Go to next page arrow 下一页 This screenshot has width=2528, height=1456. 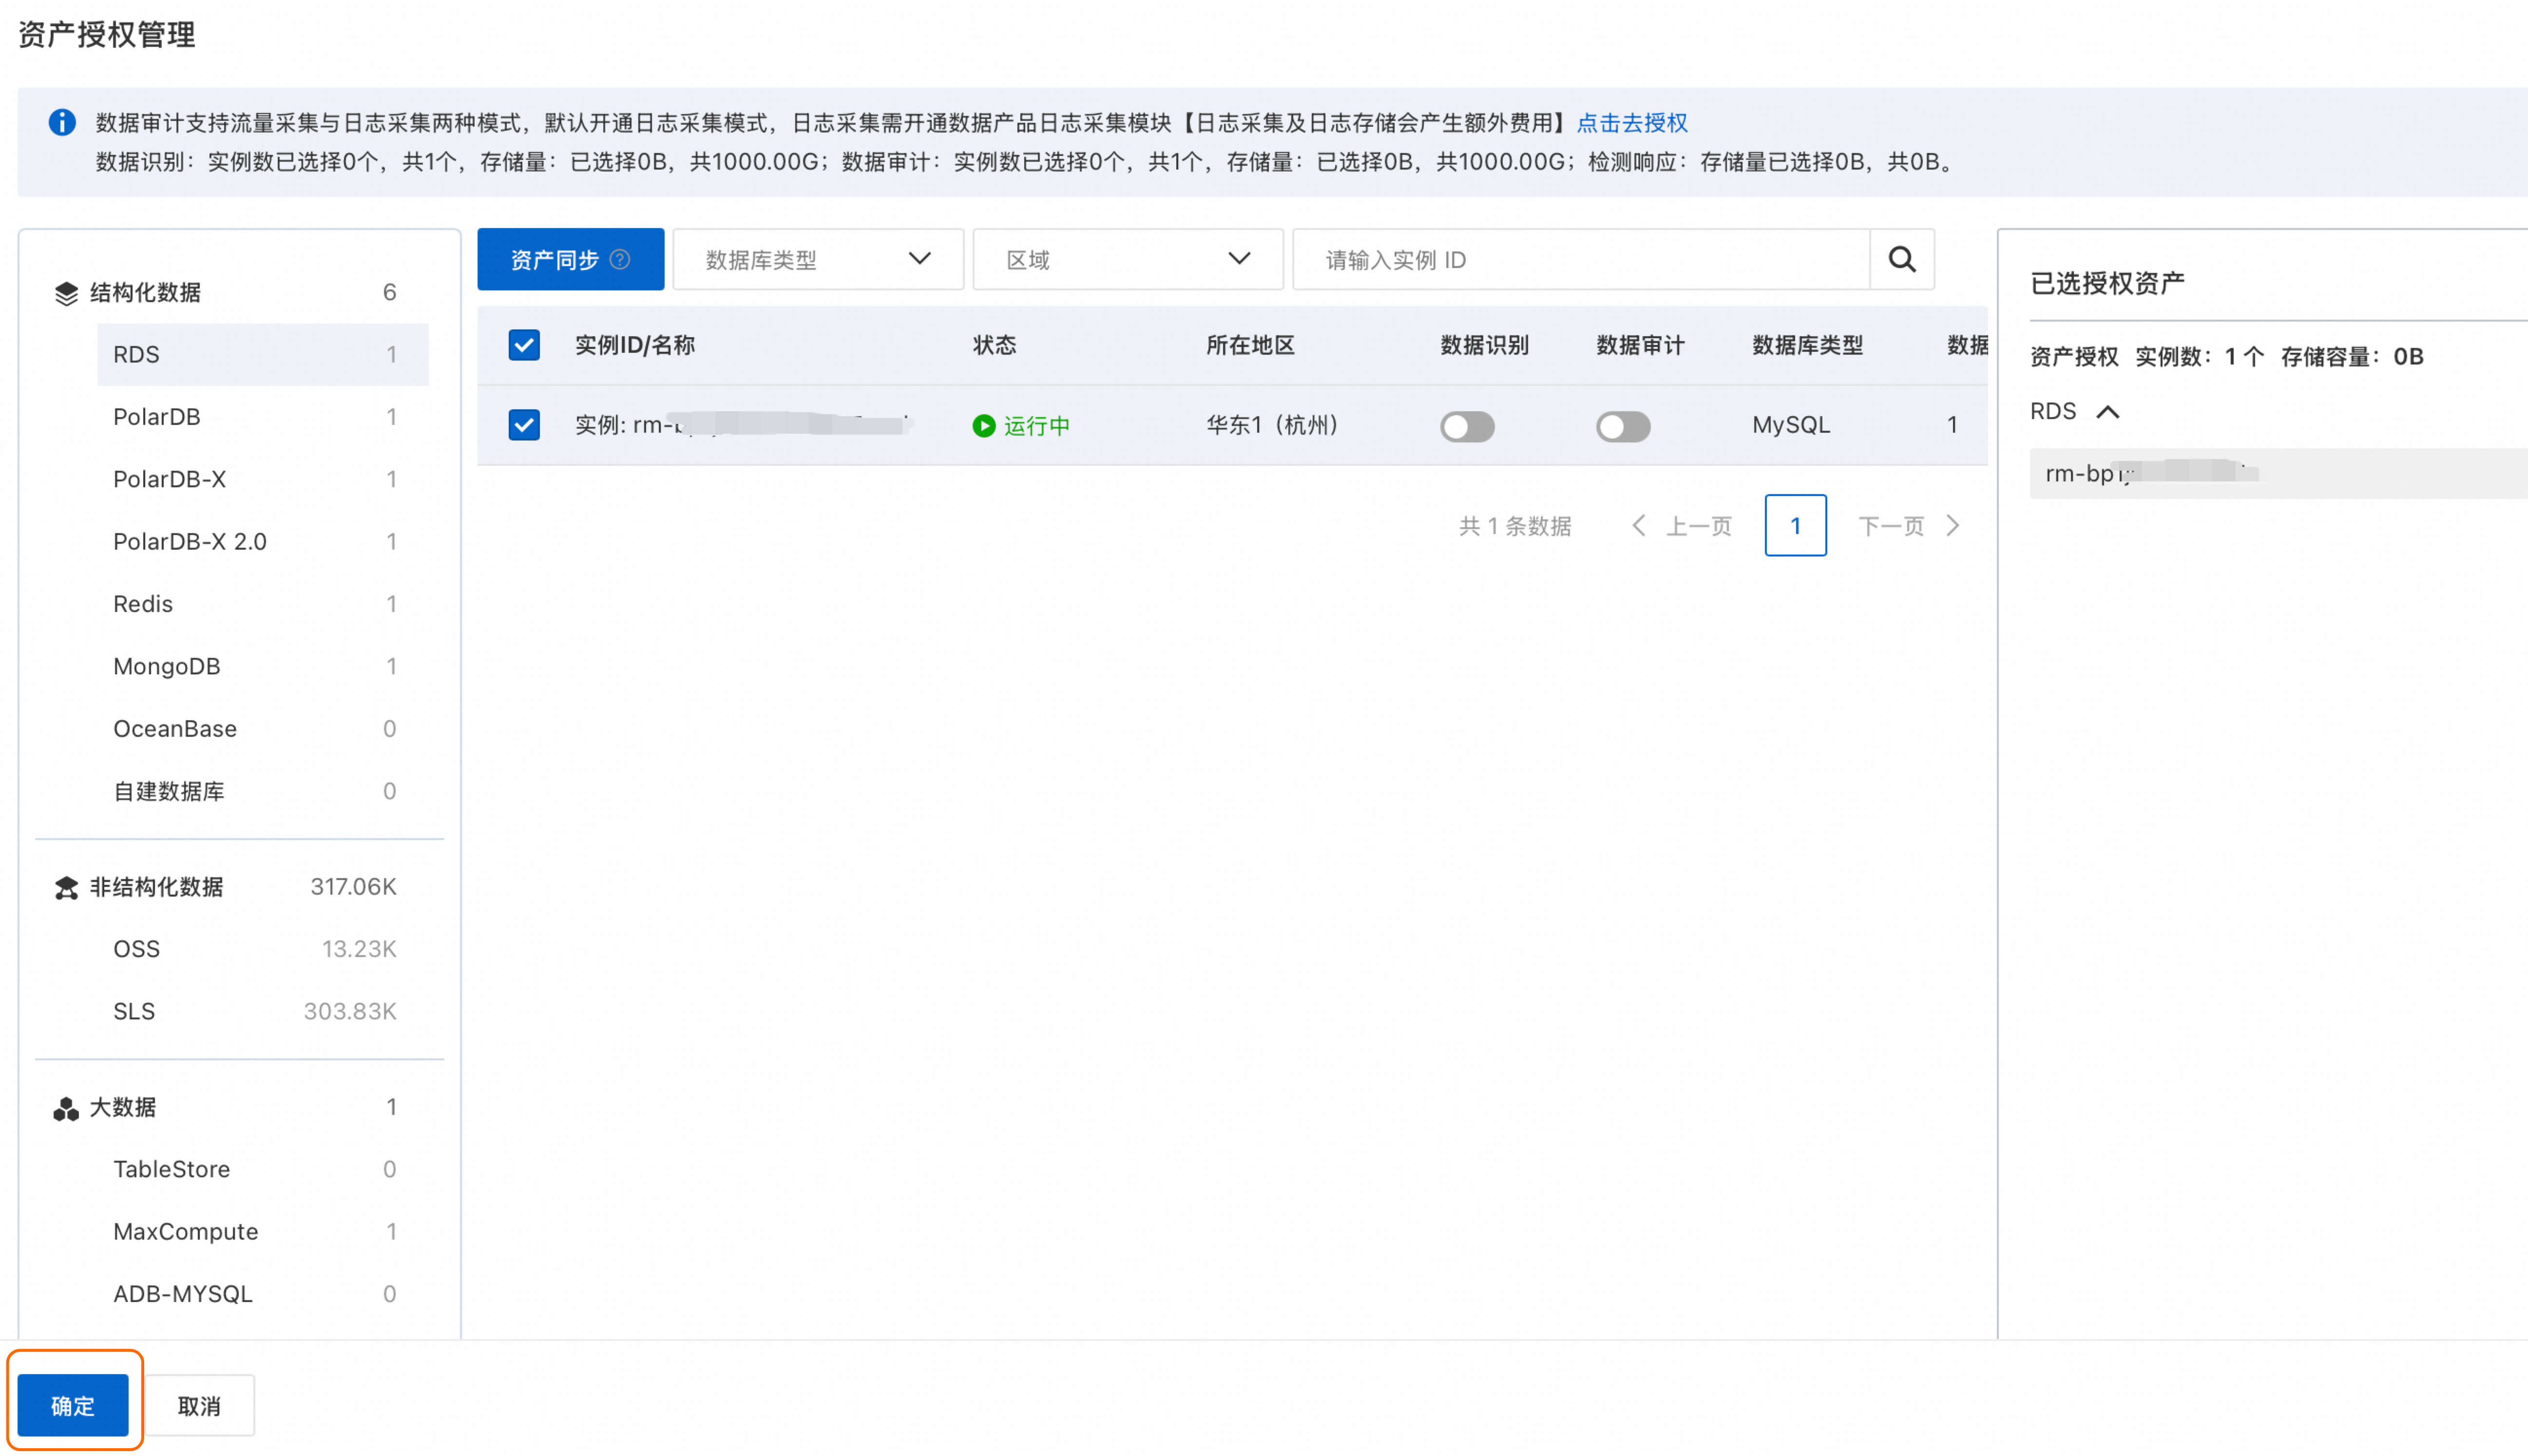pyautogui.click(x=1952, y=526)
